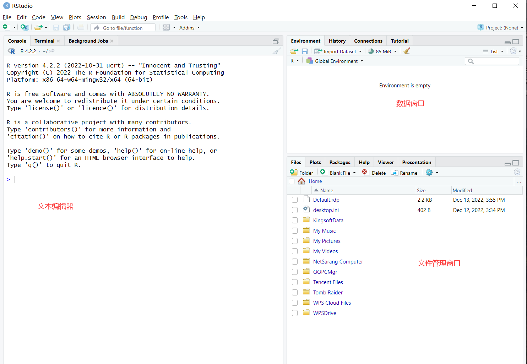Click the clear console broom icon
527x364 pixels.
(x=276, y=51)
